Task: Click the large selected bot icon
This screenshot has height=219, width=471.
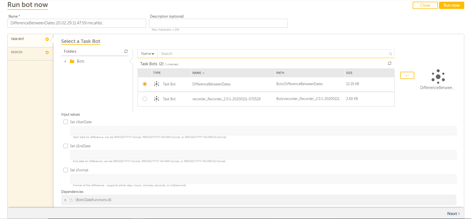Action: point(438,76)
